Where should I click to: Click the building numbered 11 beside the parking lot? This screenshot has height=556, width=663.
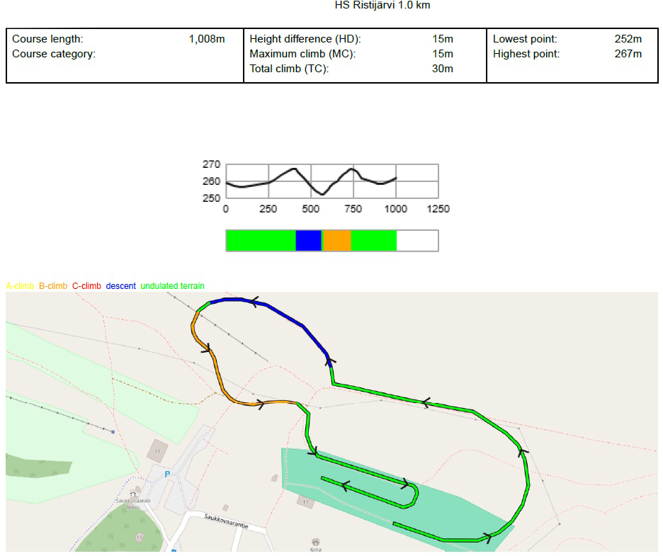156,450
